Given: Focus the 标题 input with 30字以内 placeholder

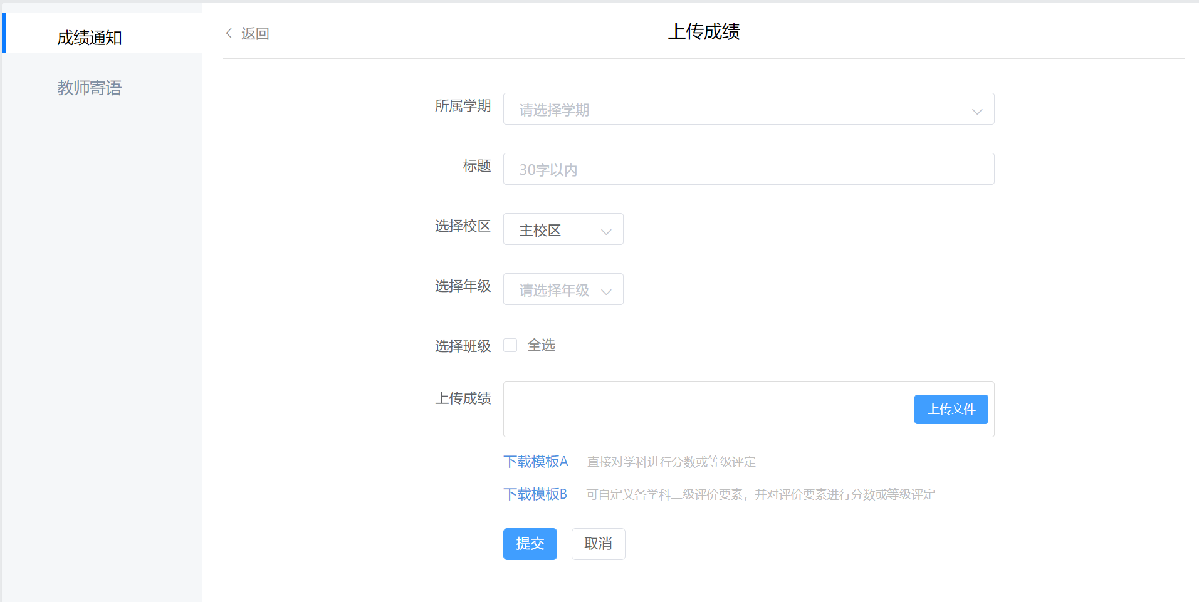Looking at the screenshot, I should [748, 169].
